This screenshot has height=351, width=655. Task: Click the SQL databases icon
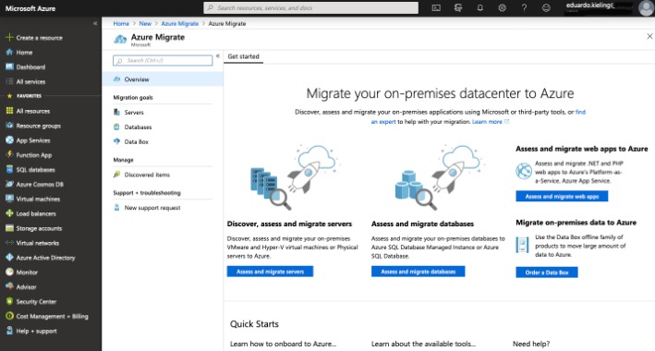[x=9, y=169]
